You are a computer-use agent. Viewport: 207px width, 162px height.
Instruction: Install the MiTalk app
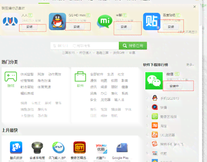pos(124,27)
